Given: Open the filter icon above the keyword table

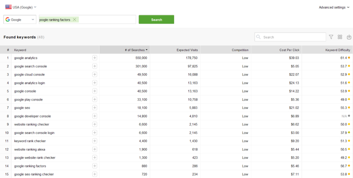Looking at the screenshot, I should [331, 37].
